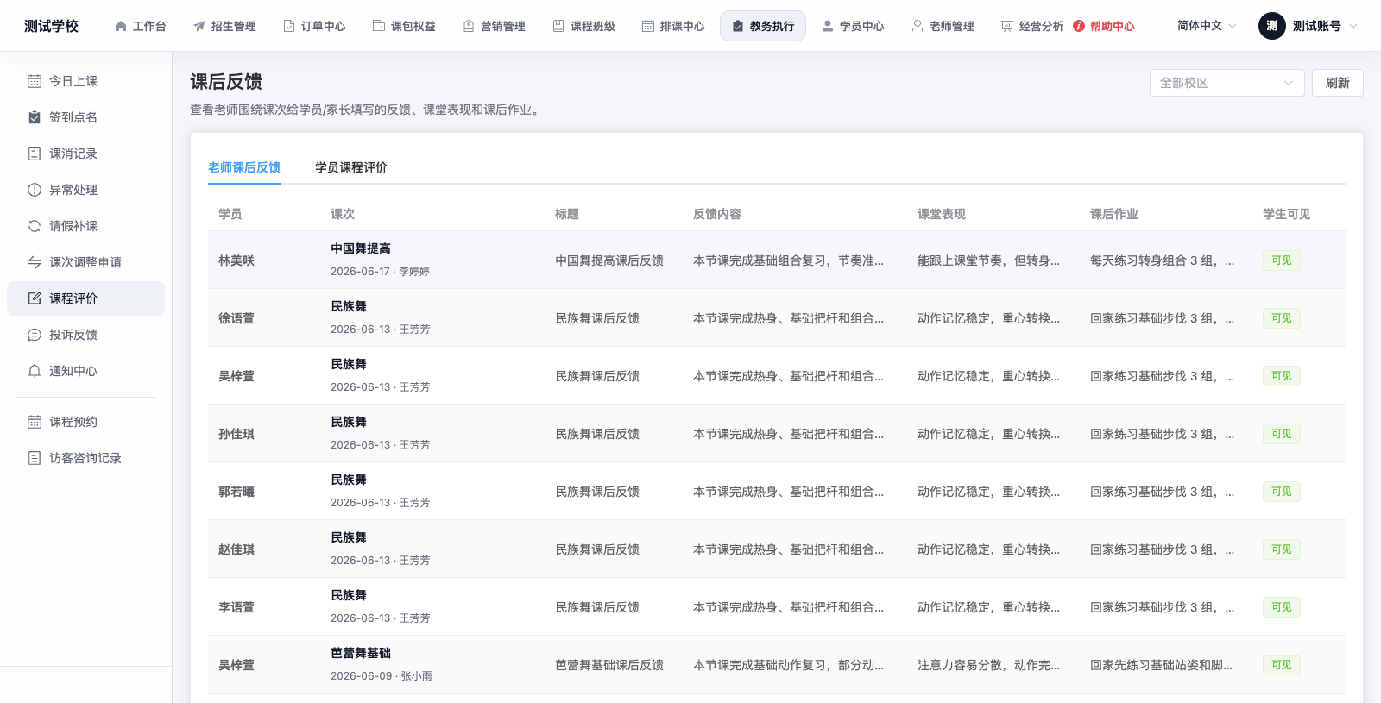
Task: Click the 招生管理 paper plane icon
Action: [x=199, y=27]
